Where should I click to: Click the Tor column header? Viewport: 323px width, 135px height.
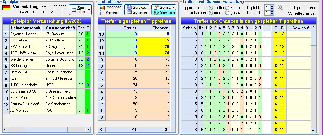tap(80, 28)
